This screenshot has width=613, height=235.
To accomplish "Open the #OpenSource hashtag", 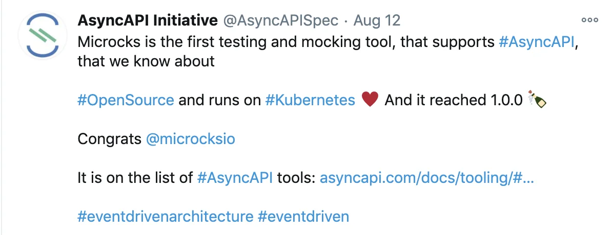I will [126, 100].
